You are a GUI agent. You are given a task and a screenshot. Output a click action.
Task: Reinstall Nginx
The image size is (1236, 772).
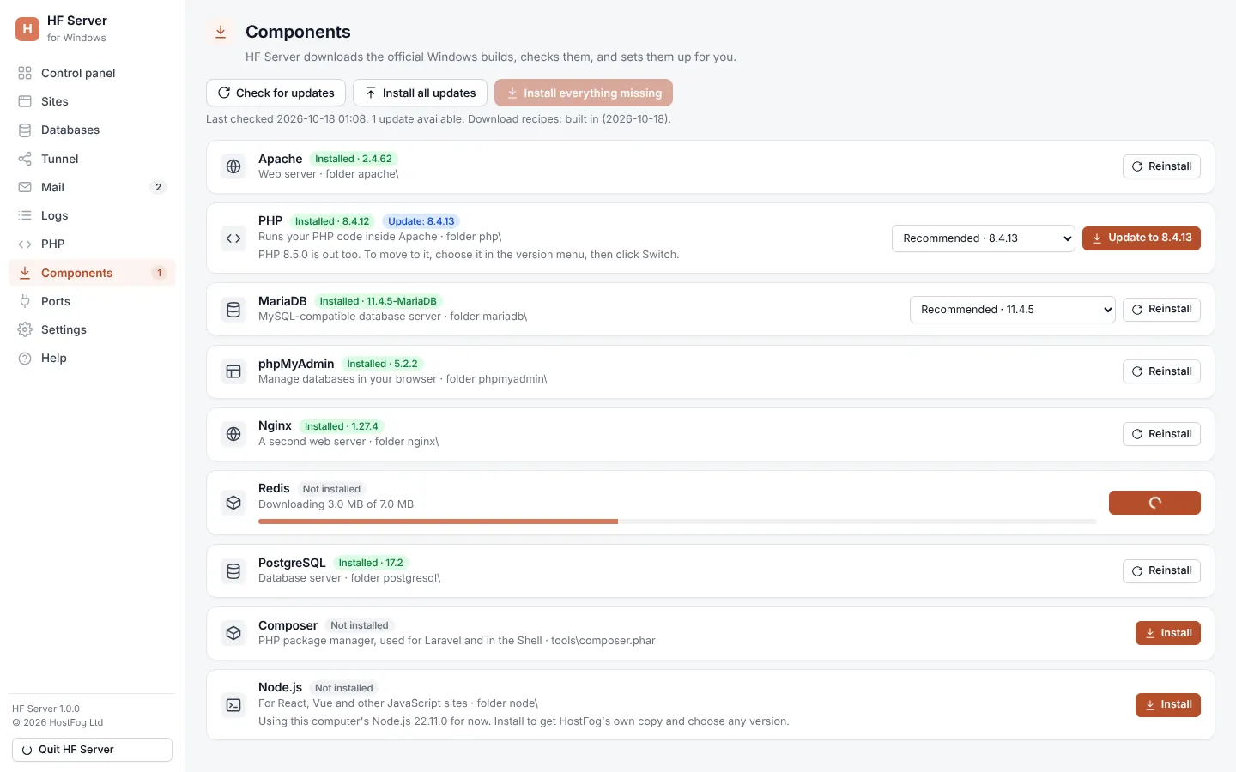(x=1161, y=434)
